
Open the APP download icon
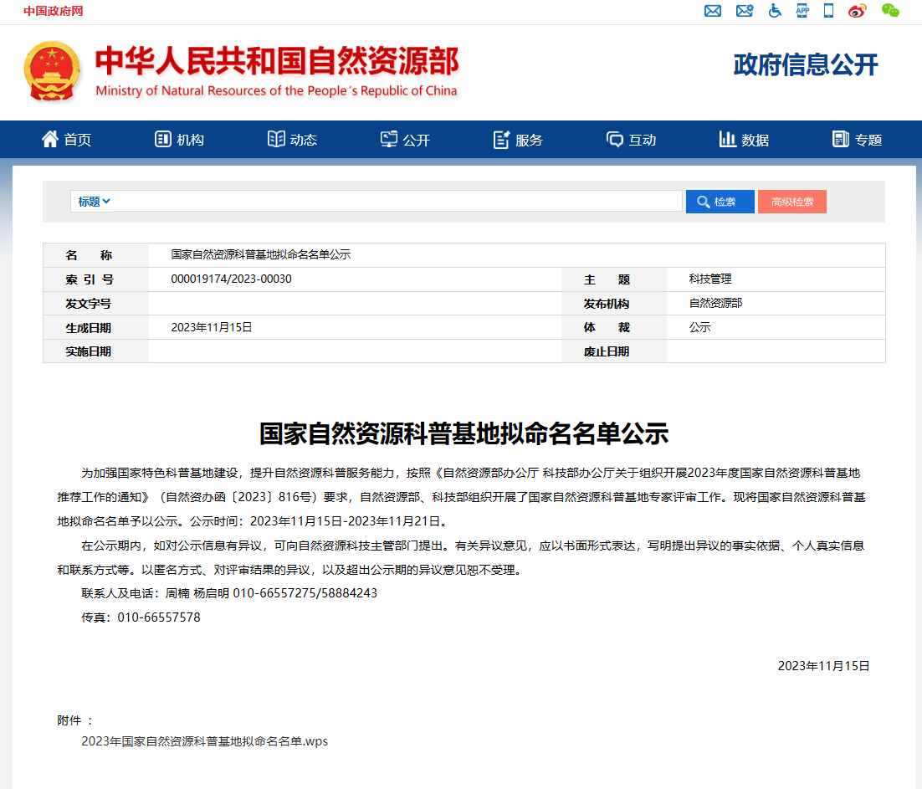click(x=802, y=11)
